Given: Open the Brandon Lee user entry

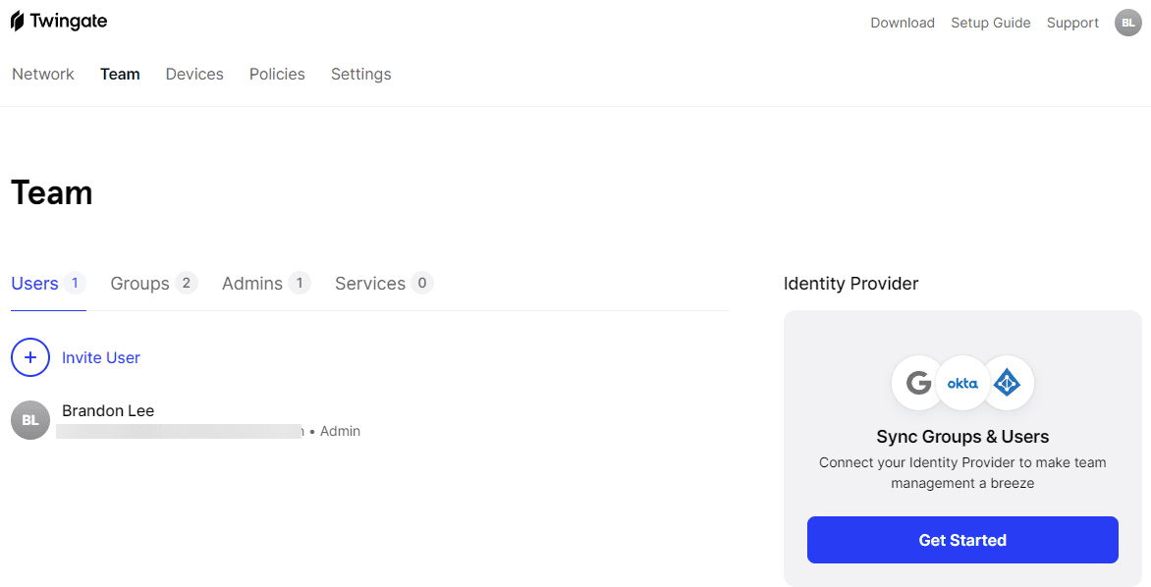Looking at the screenshot, I should pos(108,410).
